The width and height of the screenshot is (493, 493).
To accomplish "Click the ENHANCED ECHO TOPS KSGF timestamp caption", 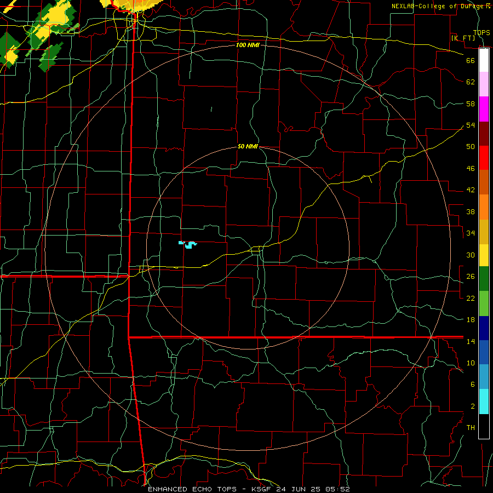I will [249, 489].
